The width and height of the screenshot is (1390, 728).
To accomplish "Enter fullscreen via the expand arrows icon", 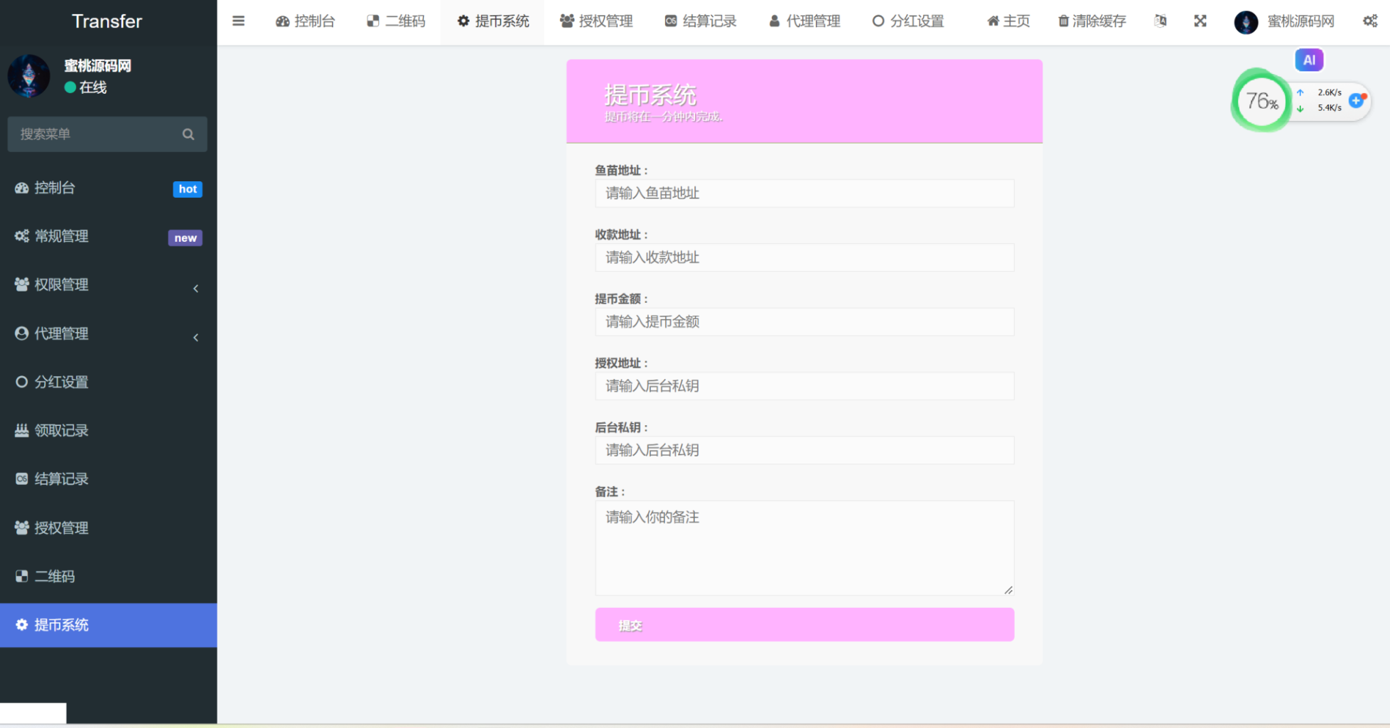I will 1200,21.
